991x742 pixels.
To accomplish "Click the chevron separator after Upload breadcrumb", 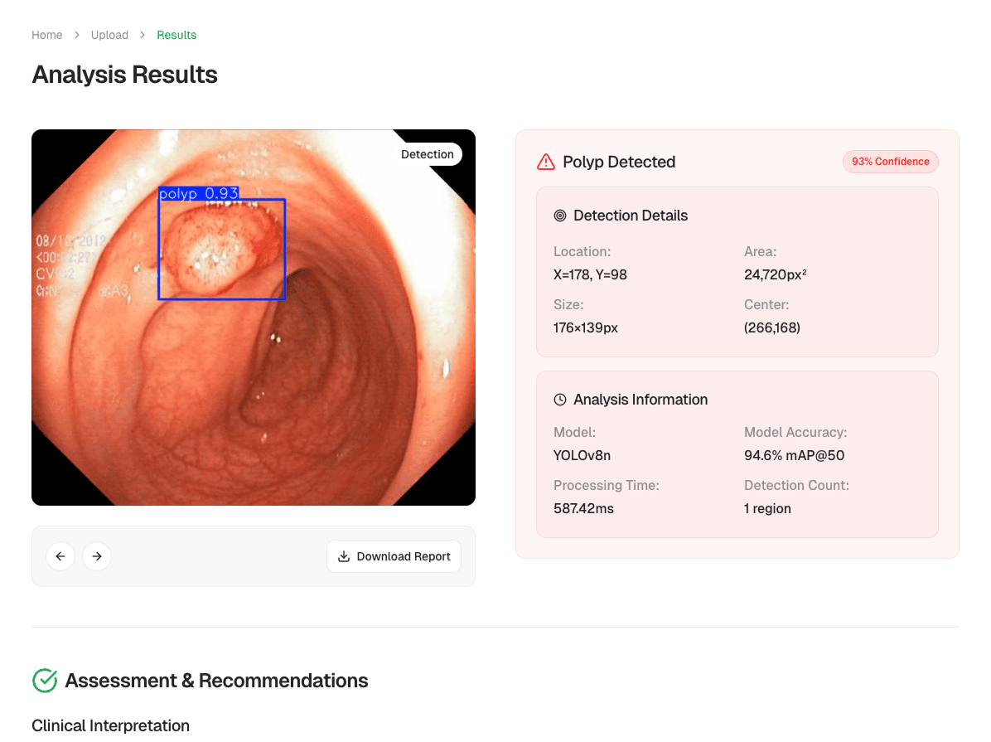I will tap(143, 35).
